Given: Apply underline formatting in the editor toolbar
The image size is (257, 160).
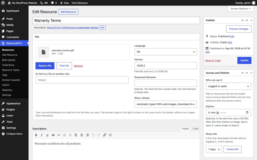Looking at the screenshot, I should click(47, 135).
